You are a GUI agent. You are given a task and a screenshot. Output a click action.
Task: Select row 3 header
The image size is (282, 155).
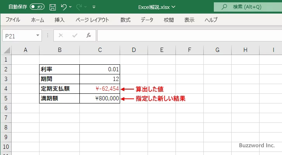pos(6,79)
